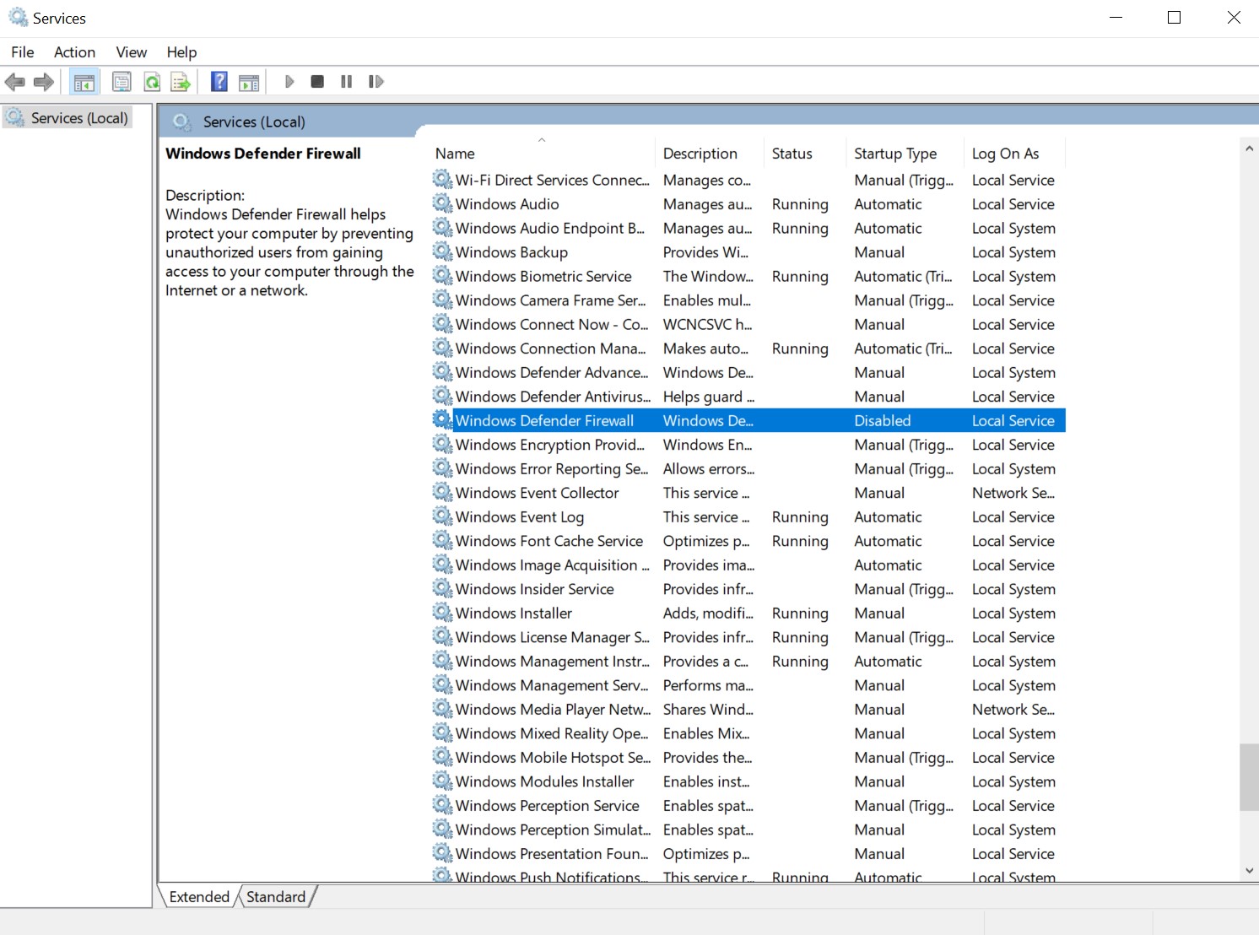Viewport: 1259px width, 935px height.
Task: Start the service with the play icon
Action: [289, 82]
